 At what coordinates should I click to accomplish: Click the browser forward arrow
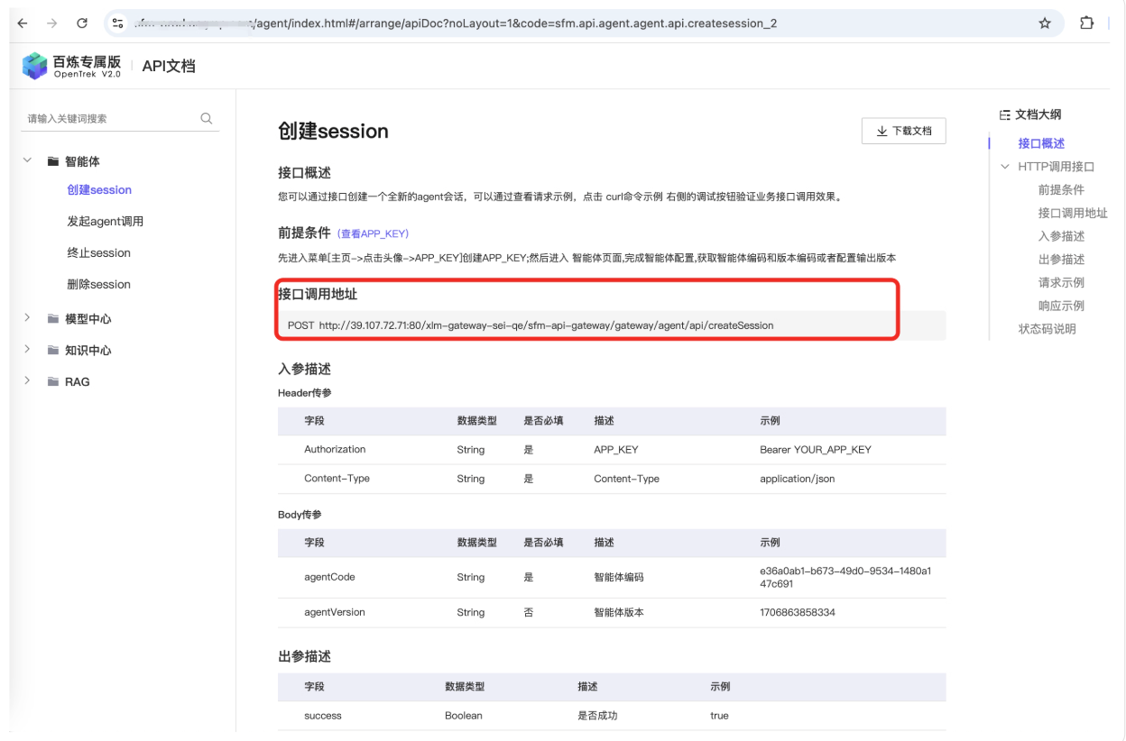point(51,23)
